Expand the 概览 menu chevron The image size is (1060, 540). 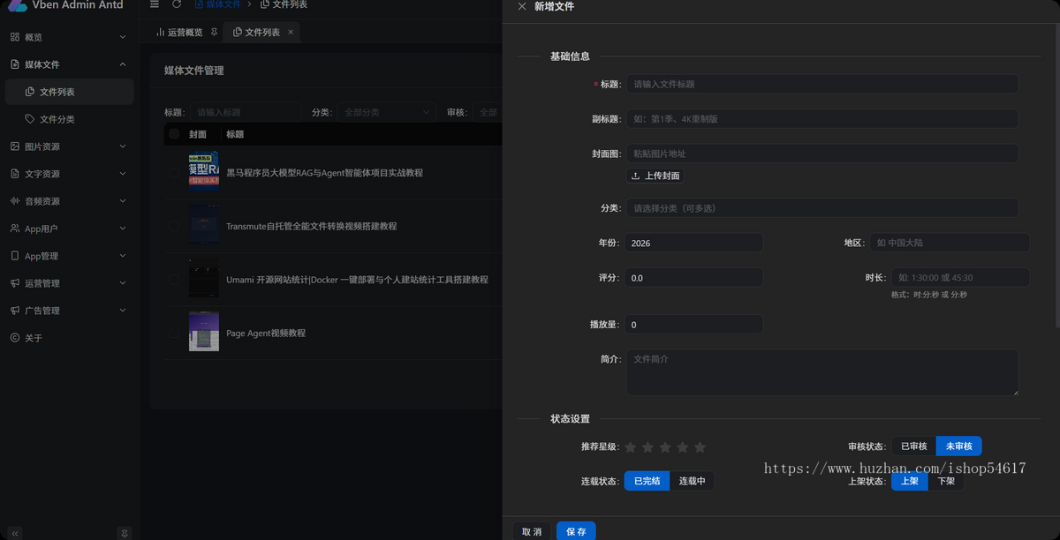[123, 37]
